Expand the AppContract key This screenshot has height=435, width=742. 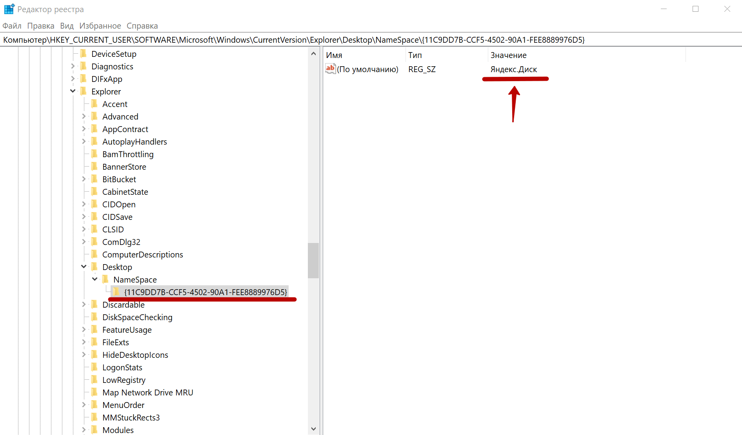pyautogui.click(x=84, y=129)
